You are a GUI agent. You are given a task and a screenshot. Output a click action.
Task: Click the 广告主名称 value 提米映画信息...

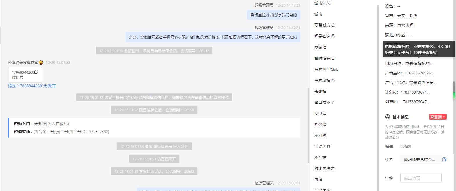coord(423,83)
